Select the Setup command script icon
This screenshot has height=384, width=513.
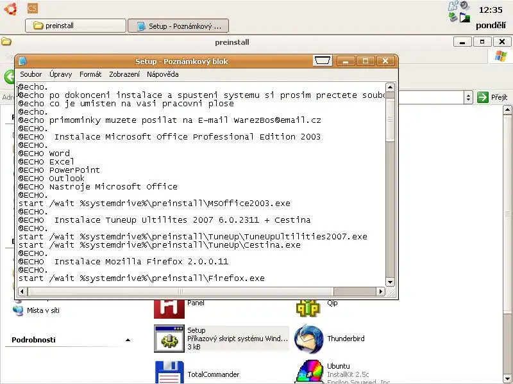click(169, 339)
